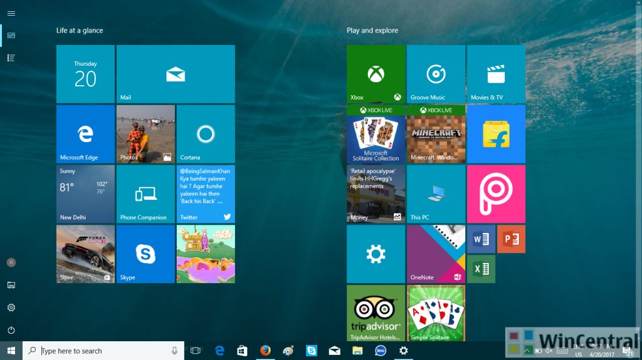Open Edge from the taskbar
642x360 pixels.
point(219,351)
